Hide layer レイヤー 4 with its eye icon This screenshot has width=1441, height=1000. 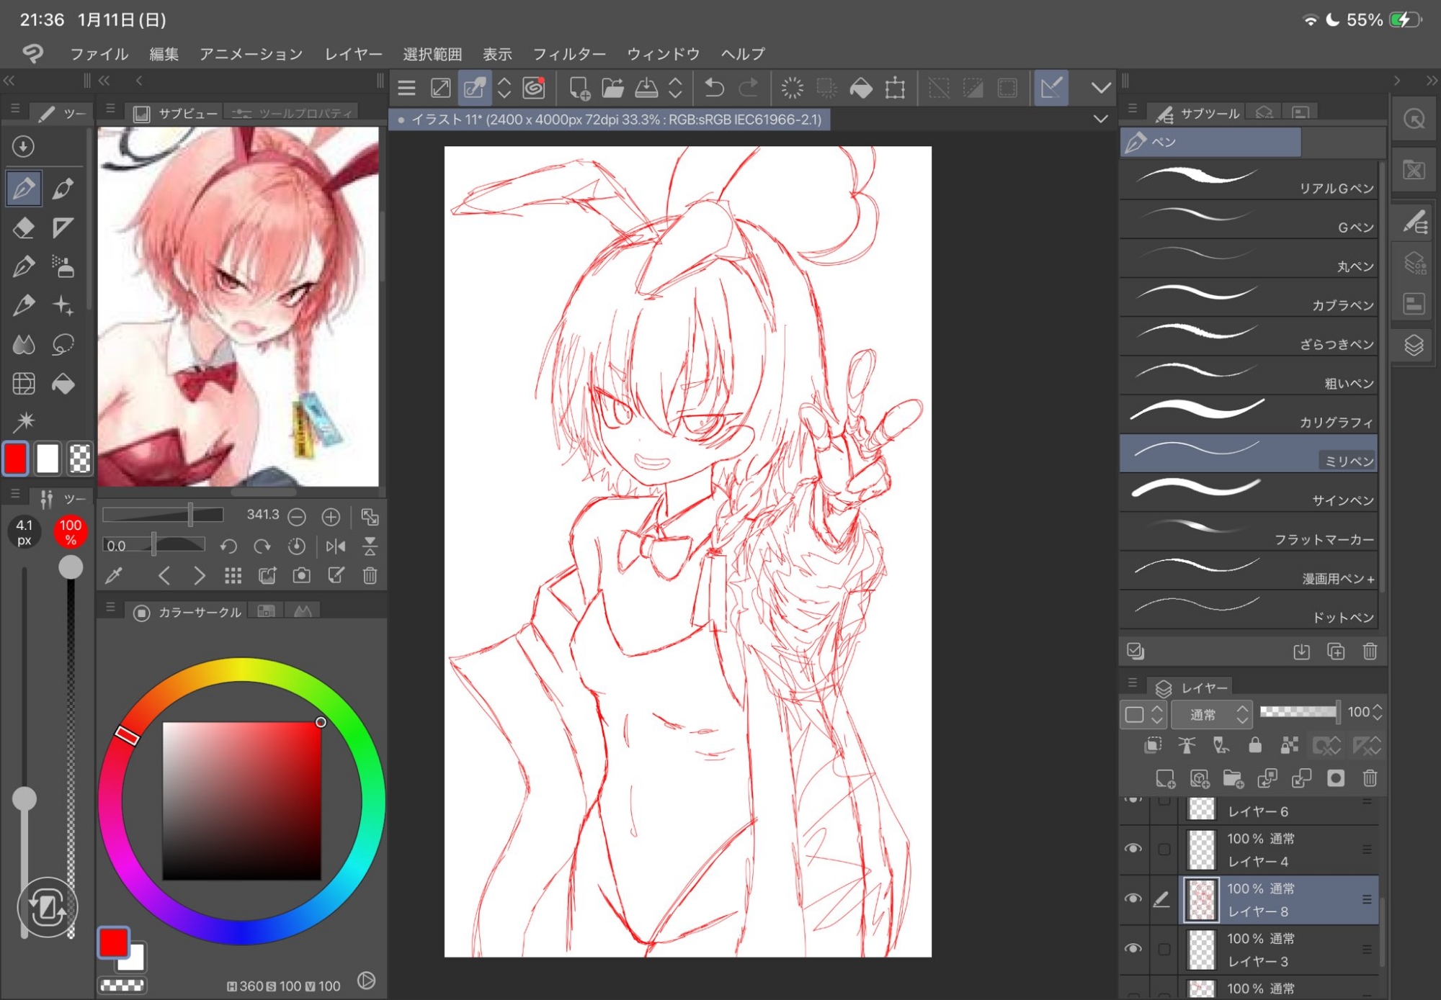click(x=1133, y=849)
